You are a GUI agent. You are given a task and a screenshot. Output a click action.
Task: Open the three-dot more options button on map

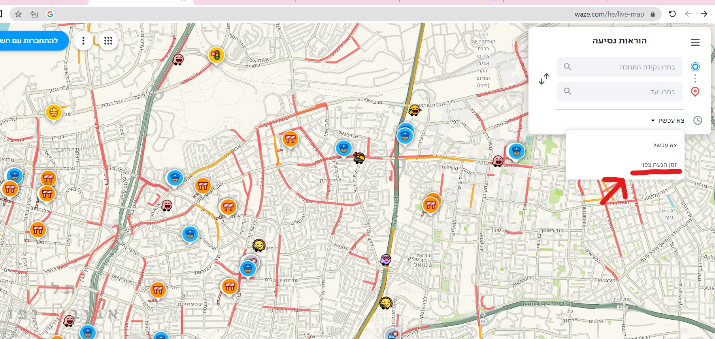pos(83,41)
